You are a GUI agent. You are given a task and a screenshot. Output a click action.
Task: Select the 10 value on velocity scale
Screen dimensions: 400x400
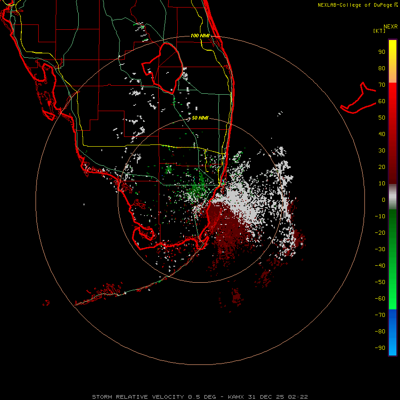382,184
